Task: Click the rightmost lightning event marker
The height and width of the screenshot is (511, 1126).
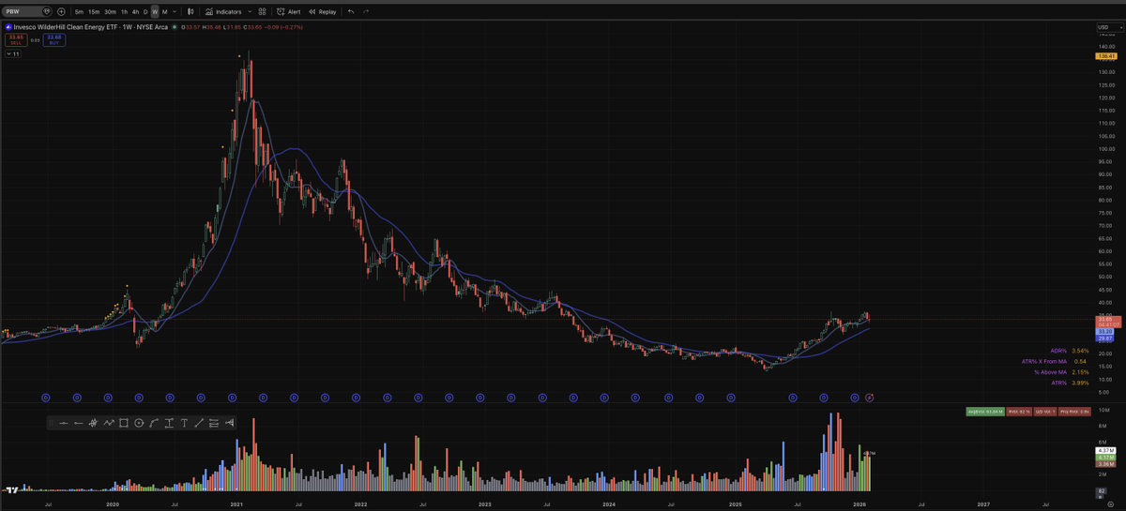Action: [x=870, y=398]
